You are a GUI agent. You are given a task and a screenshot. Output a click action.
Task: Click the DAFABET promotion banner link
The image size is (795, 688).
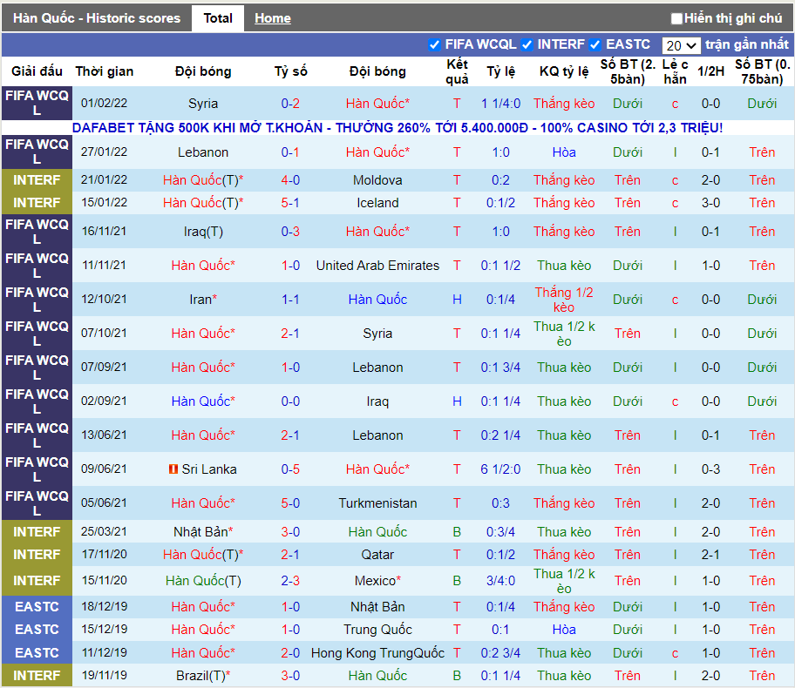point(397,128)
